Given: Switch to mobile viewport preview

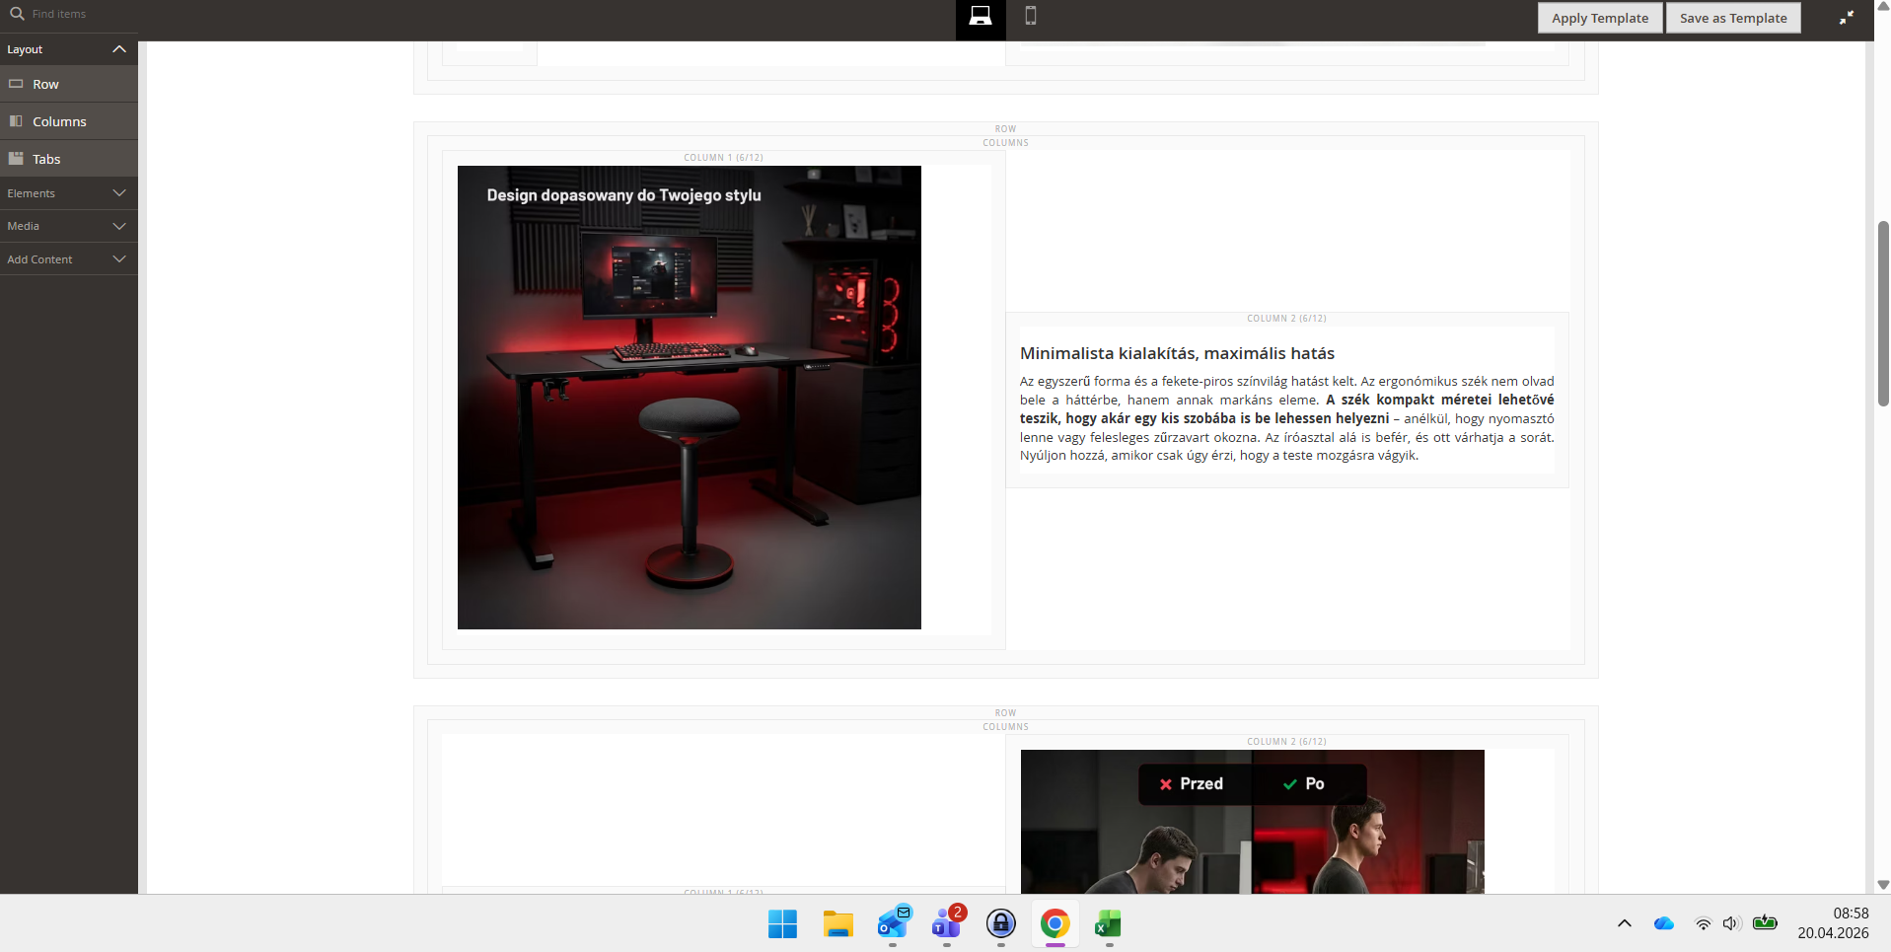Looking at the screenshot, I should point(1031,16).
